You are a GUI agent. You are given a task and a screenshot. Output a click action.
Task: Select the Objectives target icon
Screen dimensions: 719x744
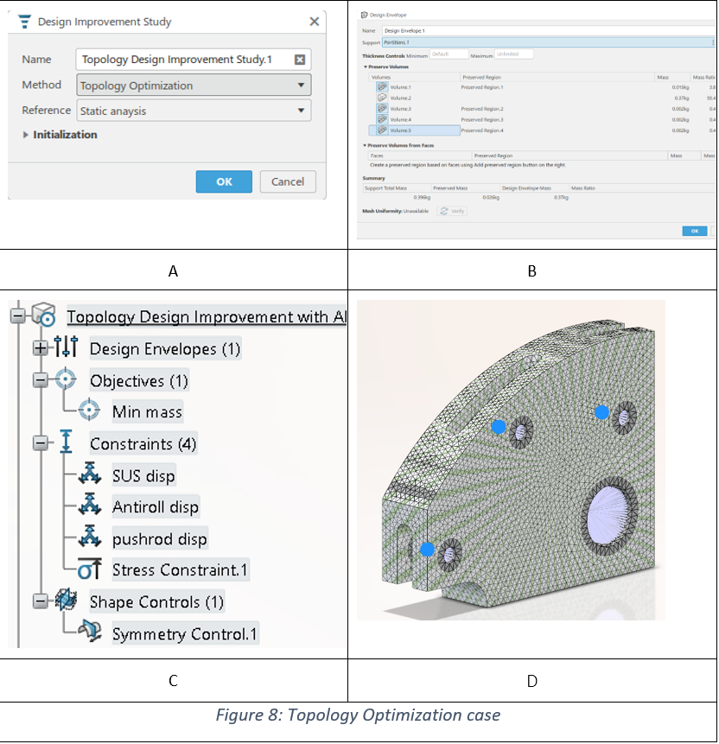pos(66,379)
